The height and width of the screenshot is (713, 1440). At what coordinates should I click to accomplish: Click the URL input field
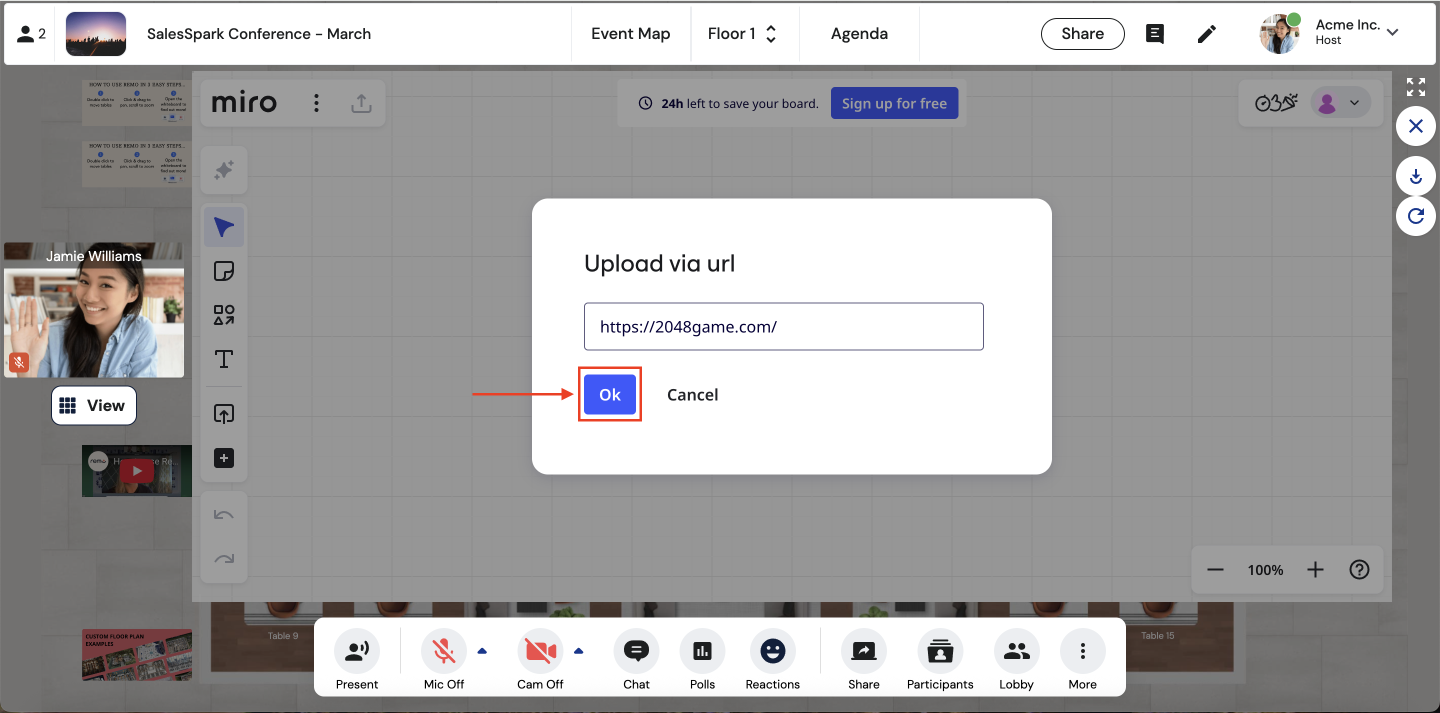(783, 326)
